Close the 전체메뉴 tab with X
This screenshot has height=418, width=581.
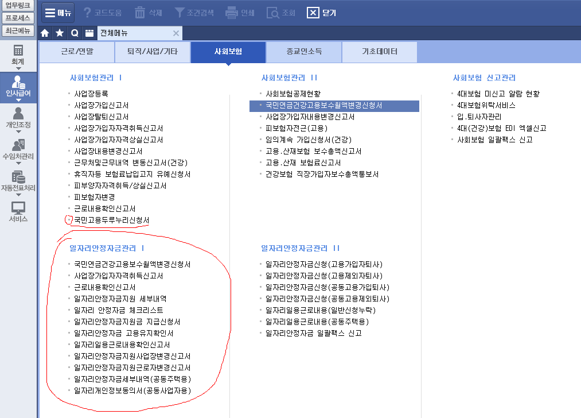pos(176,33)
